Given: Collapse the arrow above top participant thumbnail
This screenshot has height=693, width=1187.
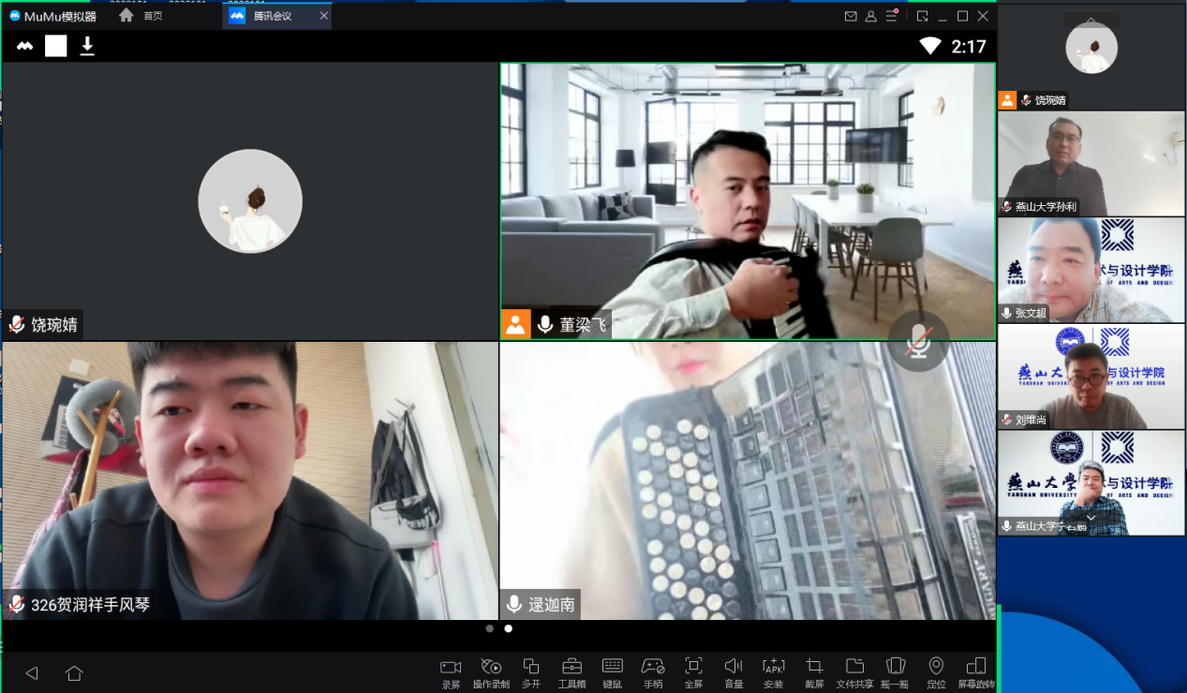Looking at the screenshot, I should [x=1091, y=20].
